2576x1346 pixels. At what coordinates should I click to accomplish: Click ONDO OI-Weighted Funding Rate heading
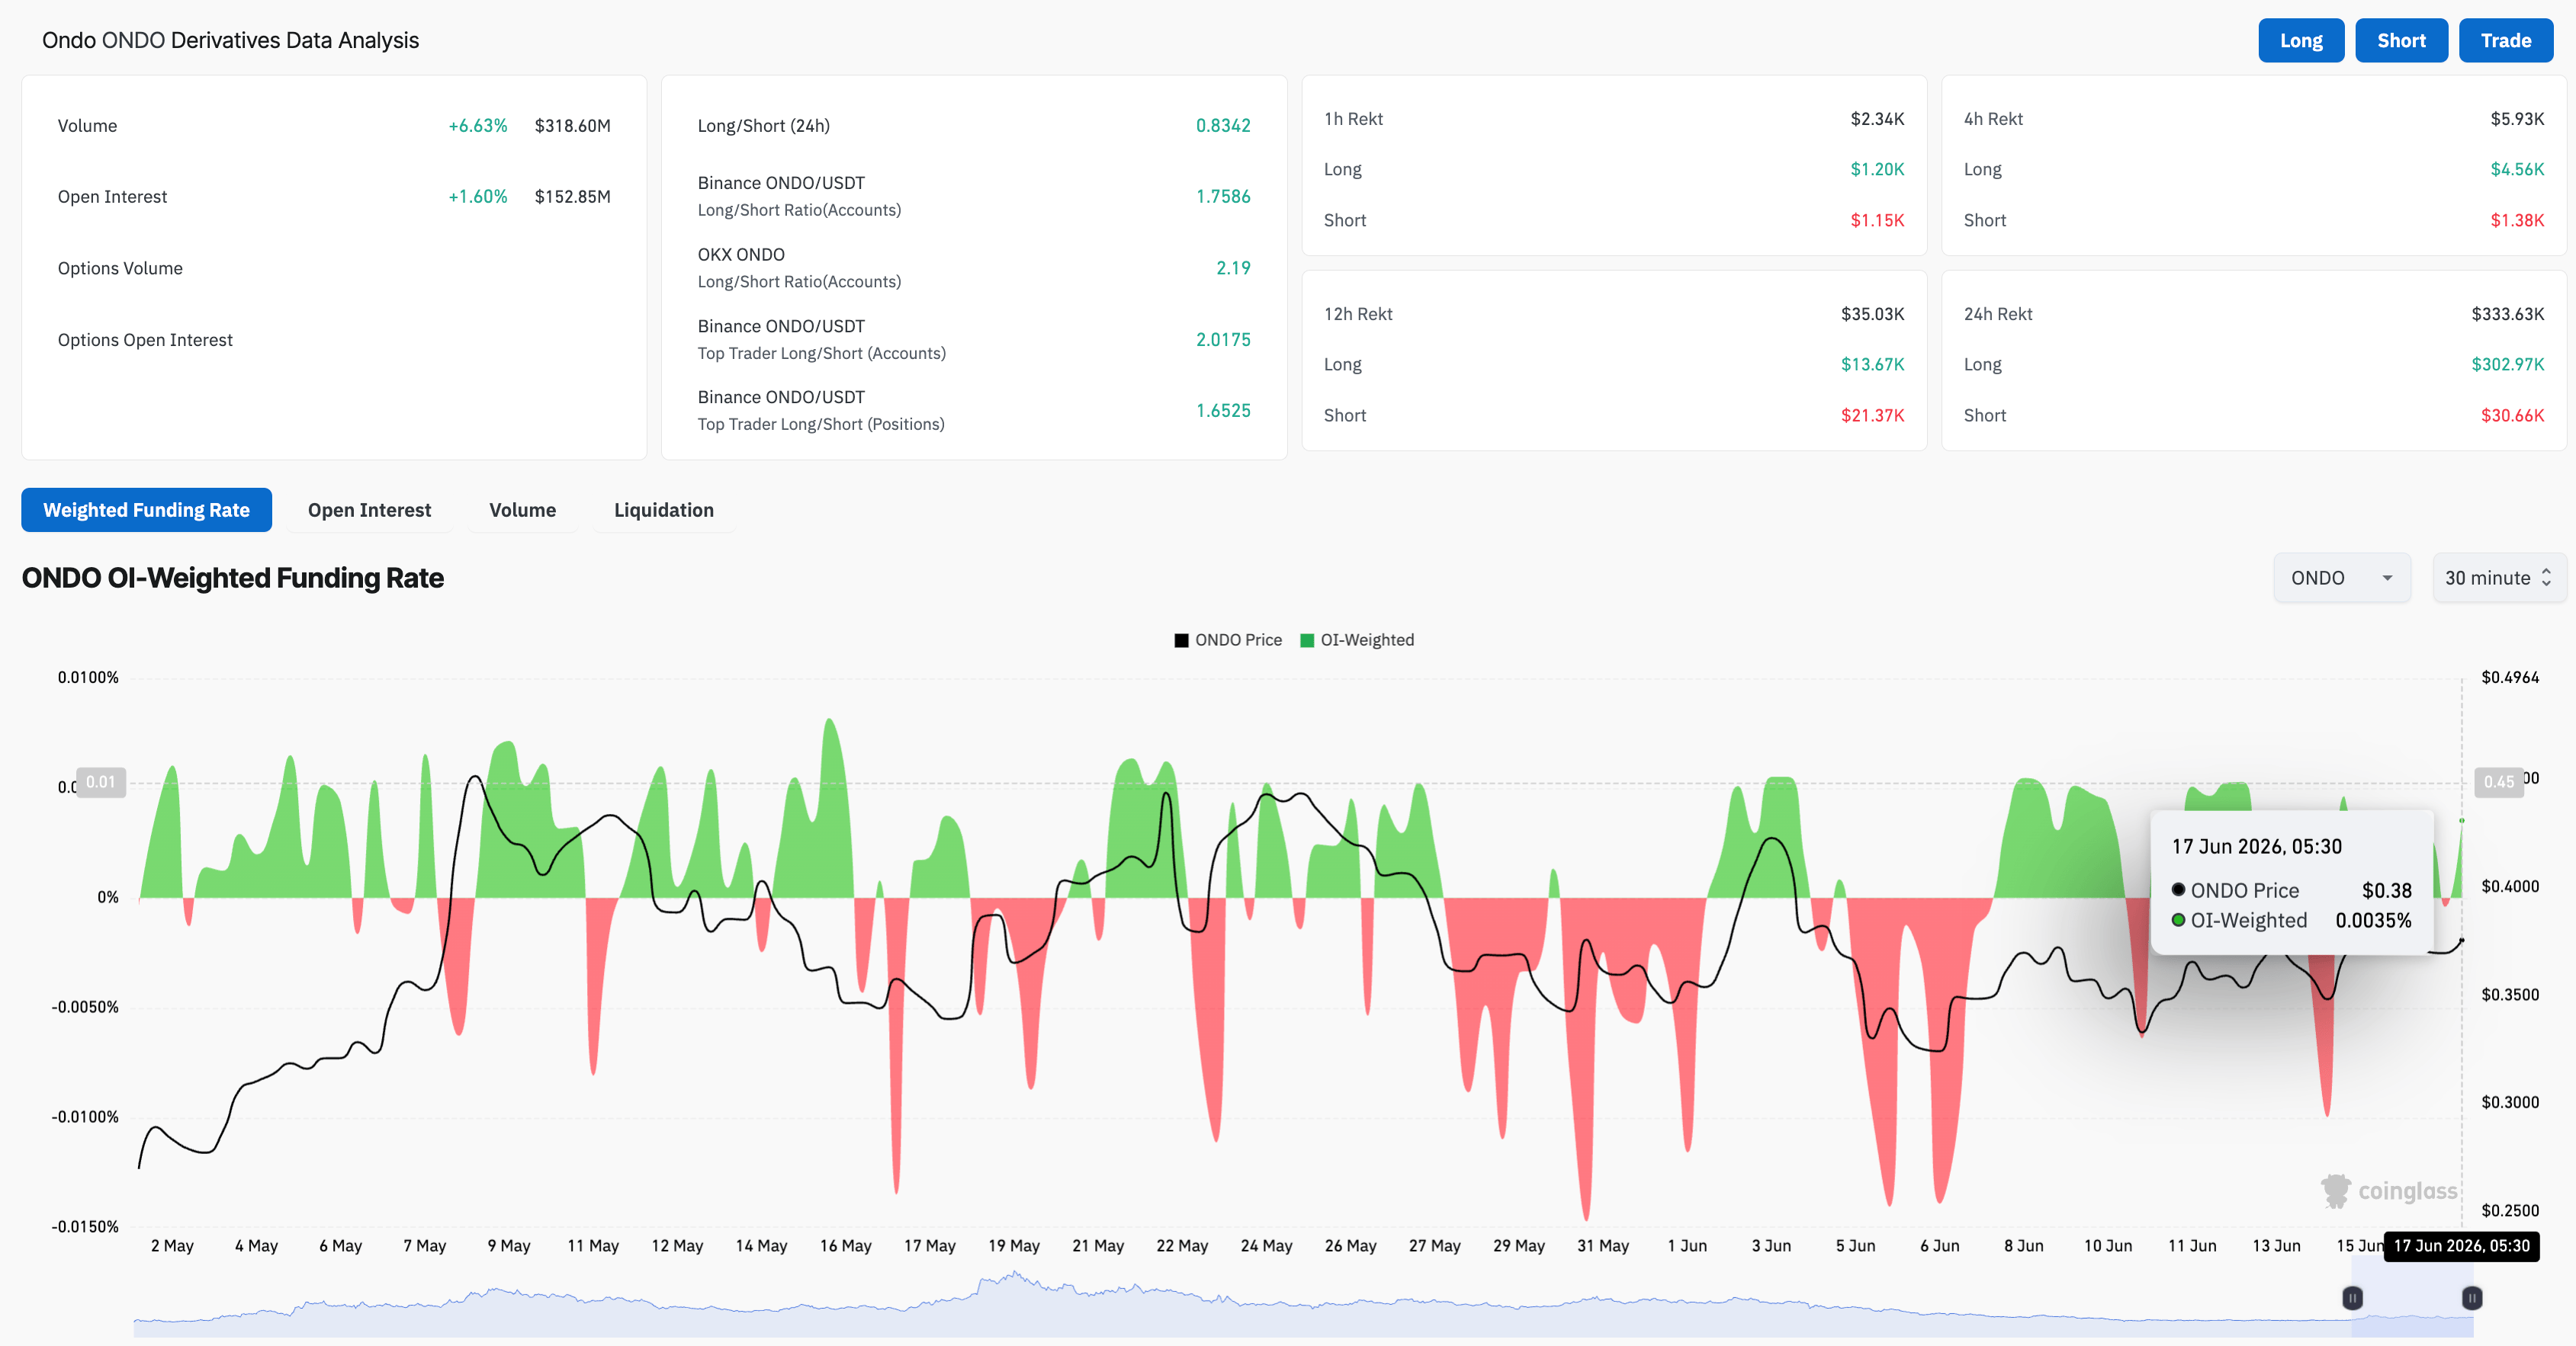click(x=233, y=578)
